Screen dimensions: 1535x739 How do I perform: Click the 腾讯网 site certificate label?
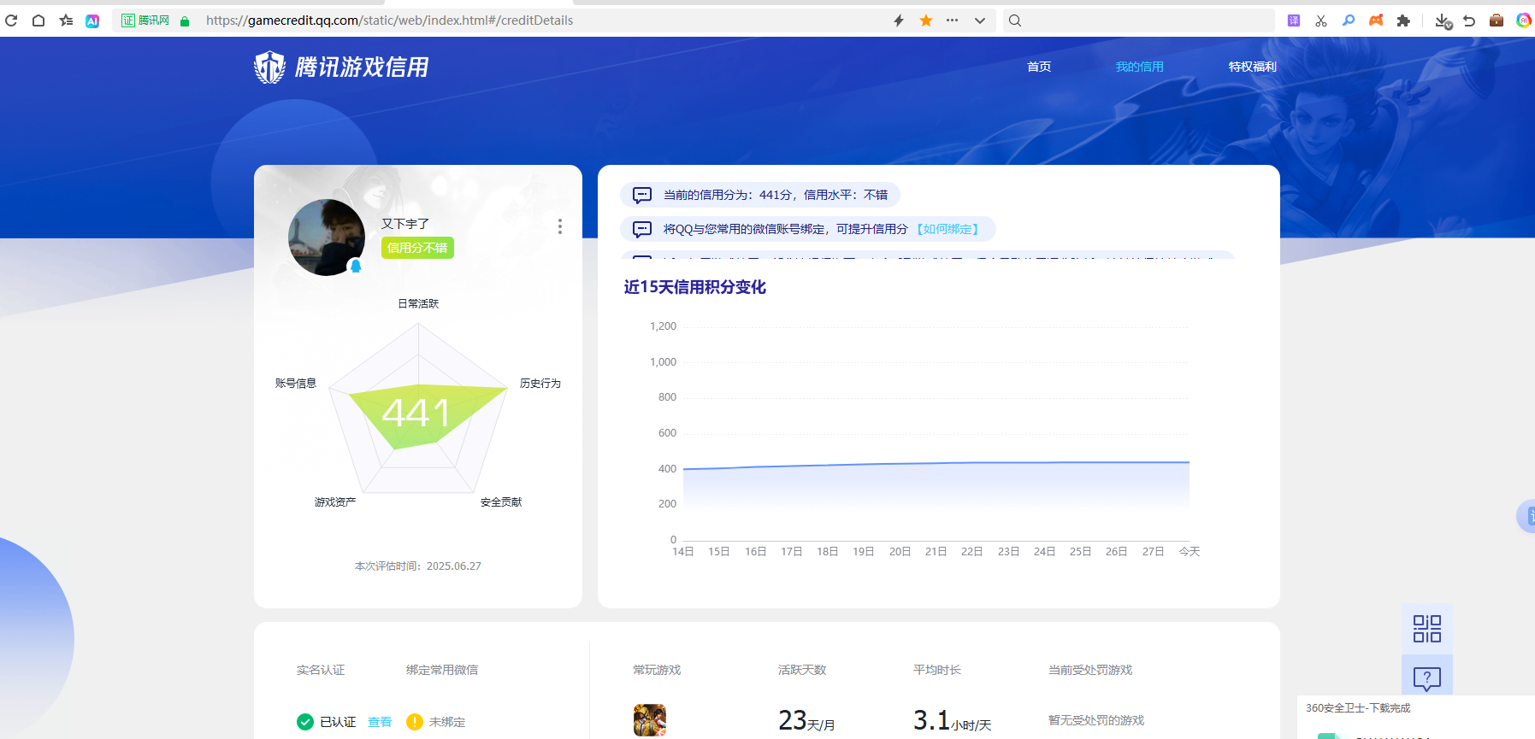(x=145, y=21)
